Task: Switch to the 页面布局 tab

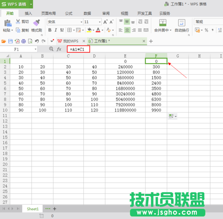Action: tap(48, 14)
